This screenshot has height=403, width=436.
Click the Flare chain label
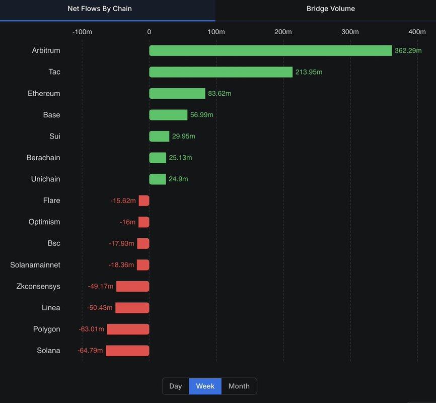pyautogui.click(x=51, y=200)
